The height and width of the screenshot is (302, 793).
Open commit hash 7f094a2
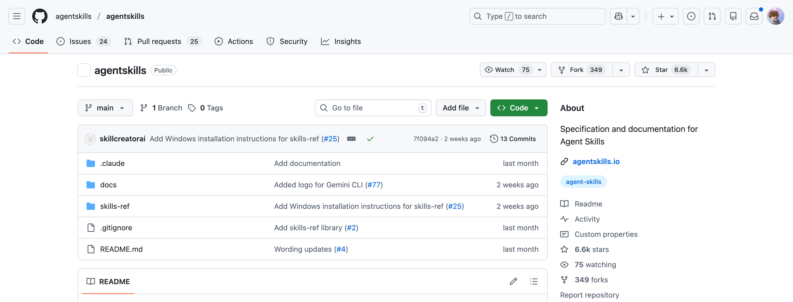(x=426, y=138)
